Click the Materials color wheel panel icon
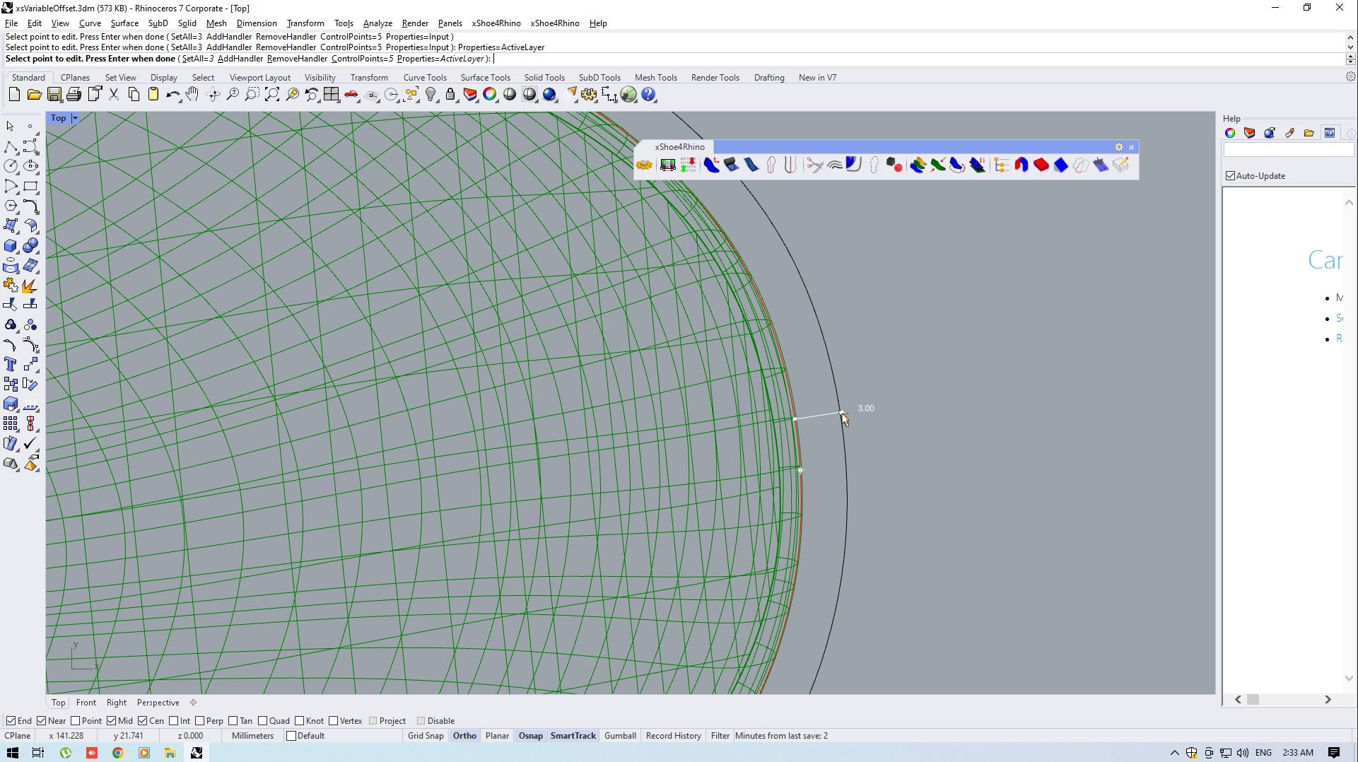 tap(1230, 133)
